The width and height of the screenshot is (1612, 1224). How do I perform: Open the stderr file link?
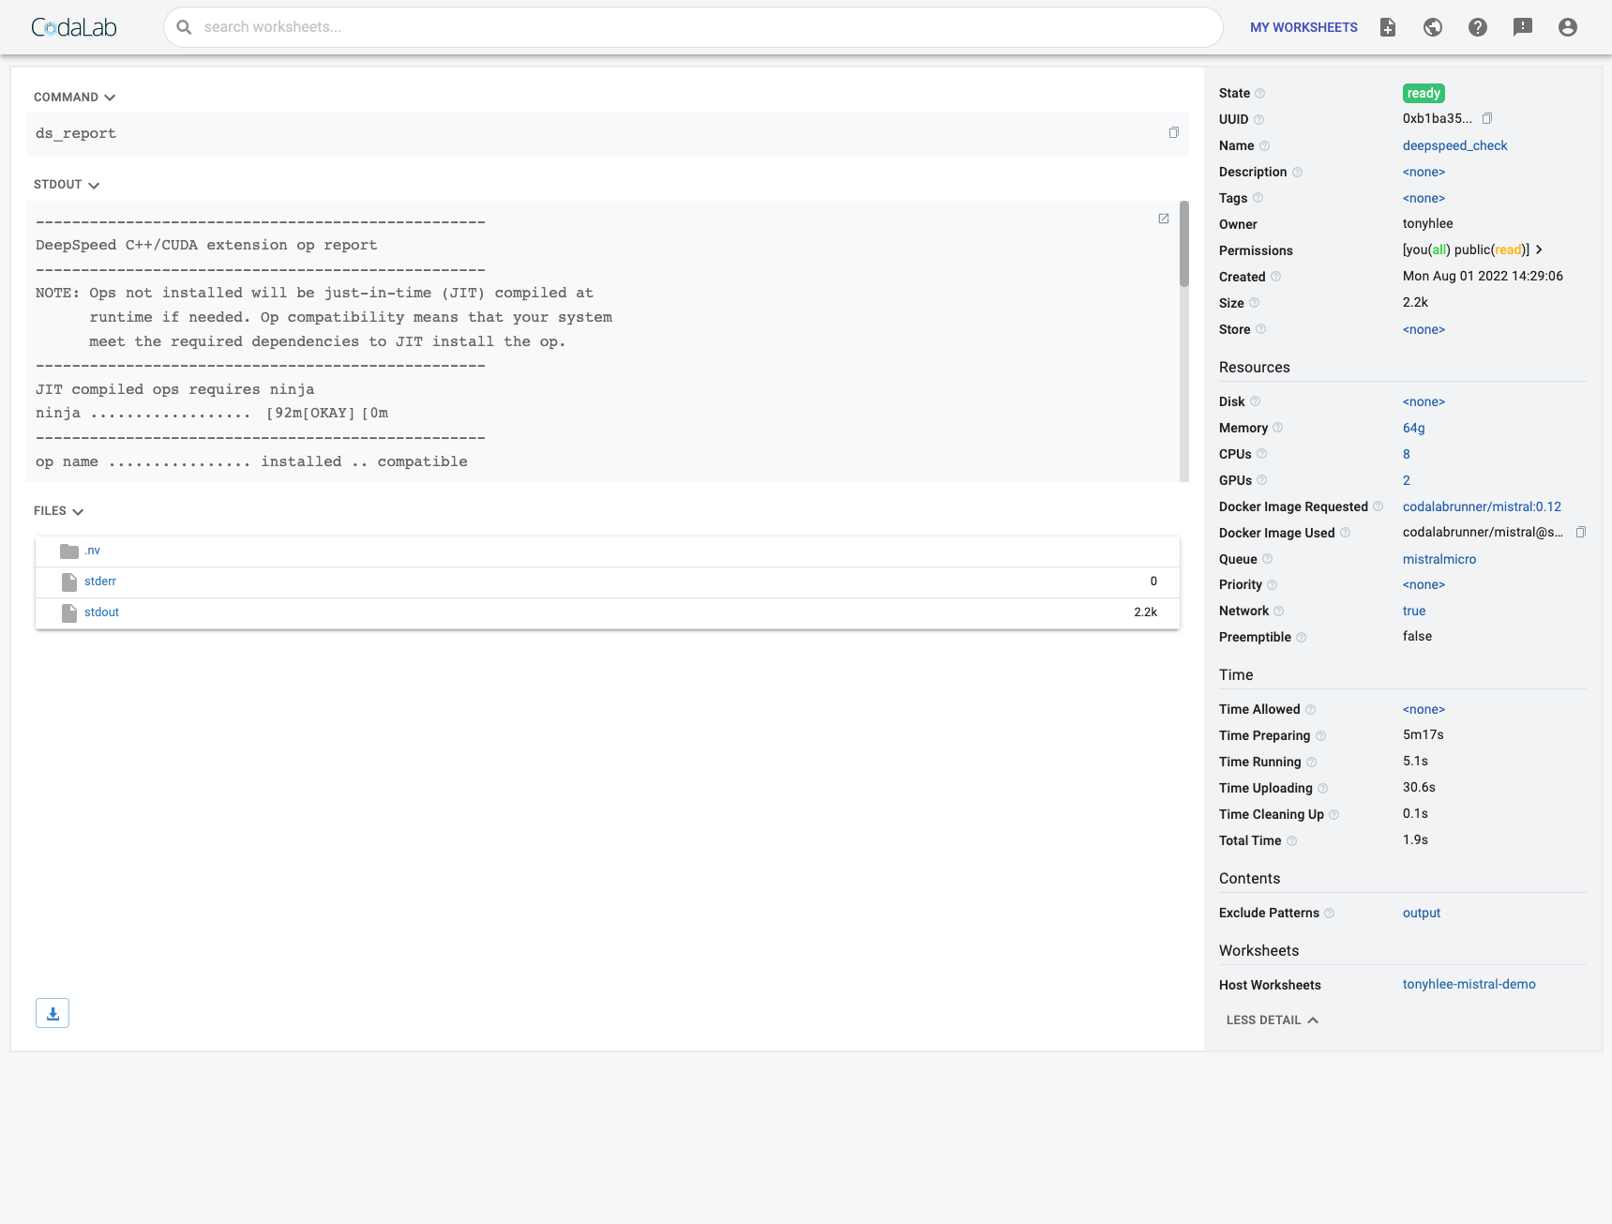(100, 582)
